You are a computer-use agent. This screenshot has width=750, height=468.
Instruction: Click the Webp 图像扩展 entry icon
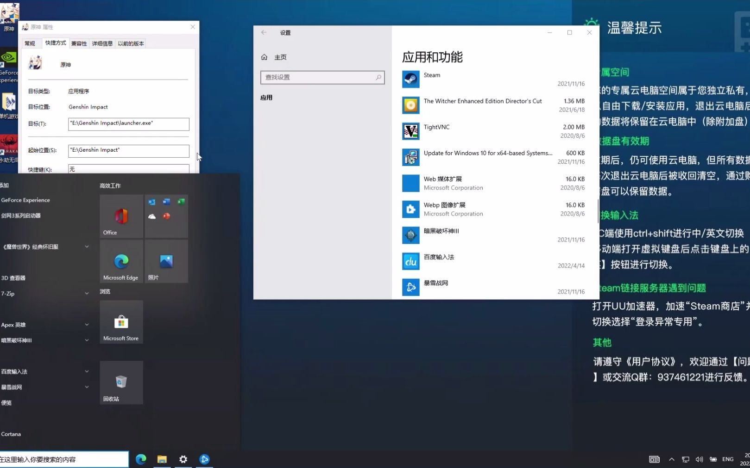[x=411, y=209]
